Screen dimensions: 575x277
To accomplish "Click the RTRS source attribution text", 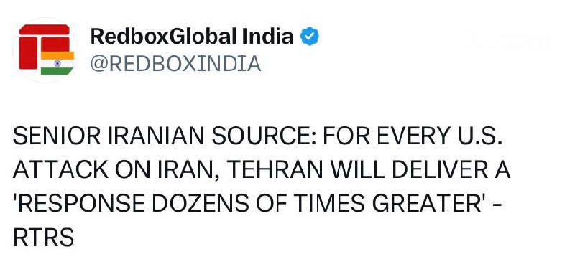I will 44,238.
